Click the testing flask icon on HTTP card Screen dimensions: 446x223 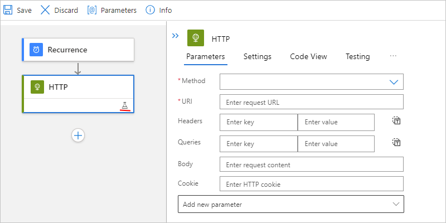pos(125,105)
